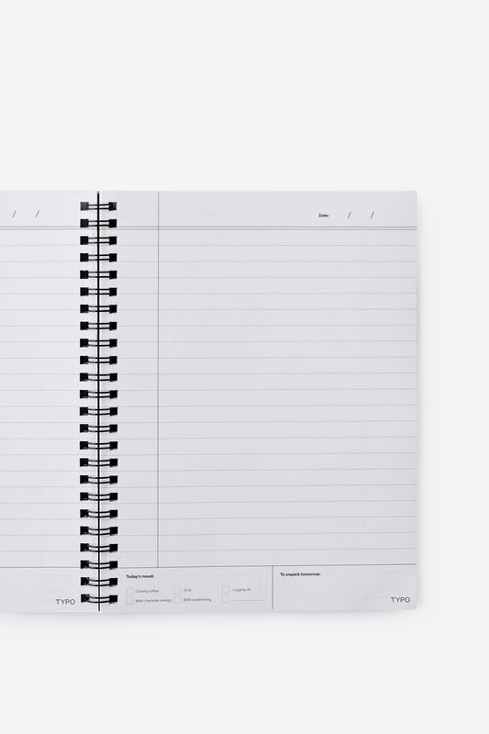This screenshot has height=734, width=489.
Task: Click the blank custom mood write-in line
Action: coord(248,600)
